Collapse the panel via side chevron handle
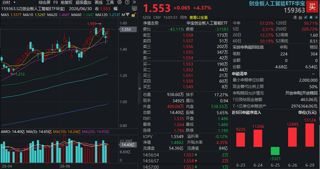 (x=140, y=89)
